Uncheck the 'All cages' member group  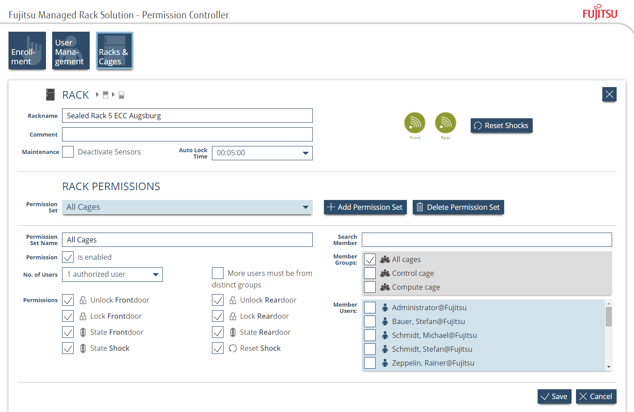point(370,259)
